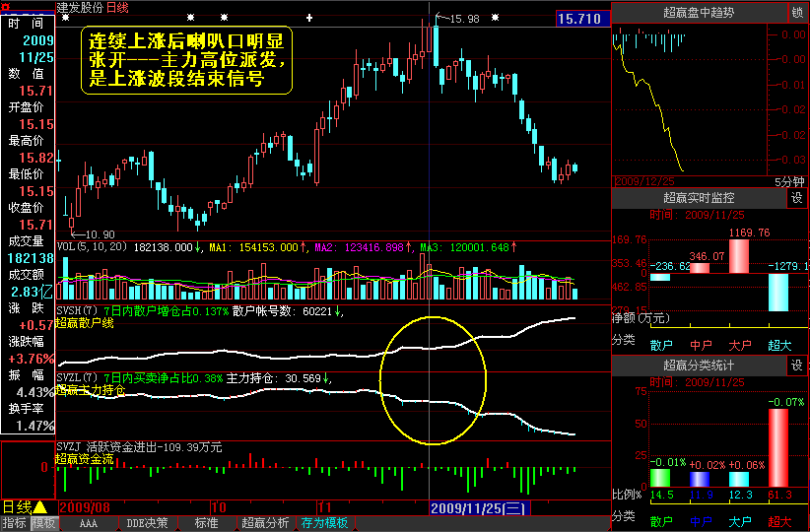Click the yellow triangle beside 日线
Image resolution: width=810 pixels, height=532 pixels.
tap(40, 506)
